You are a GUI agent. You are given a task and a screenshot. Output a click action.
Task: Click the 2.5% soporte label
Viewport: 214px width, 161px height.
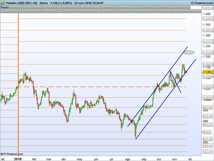(30, 7)
